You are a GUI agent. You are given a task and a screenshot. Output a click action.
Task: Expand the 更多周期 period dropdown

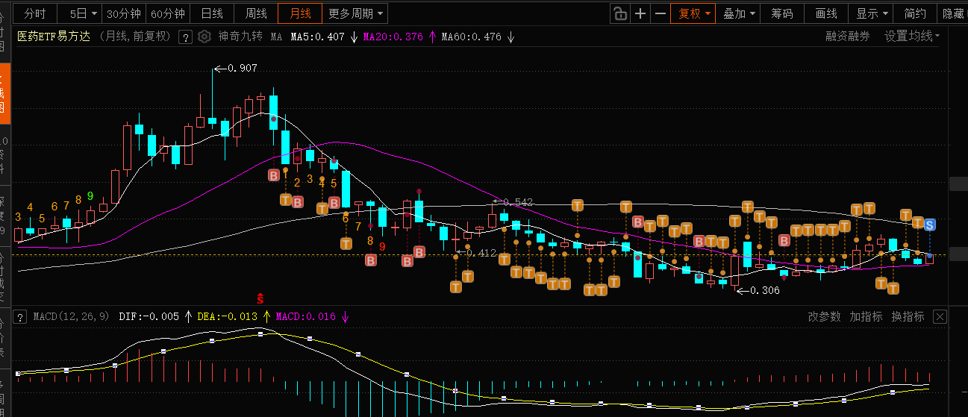357,13
